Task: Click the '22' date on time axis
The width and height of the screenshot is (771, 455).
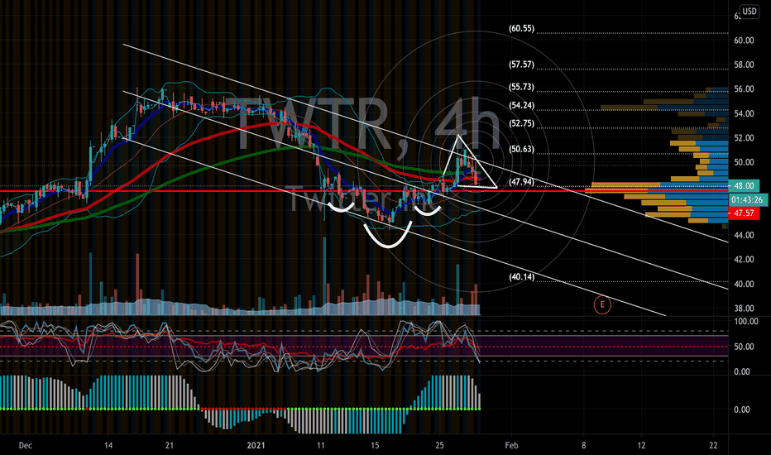Action: tap(713, 446)
